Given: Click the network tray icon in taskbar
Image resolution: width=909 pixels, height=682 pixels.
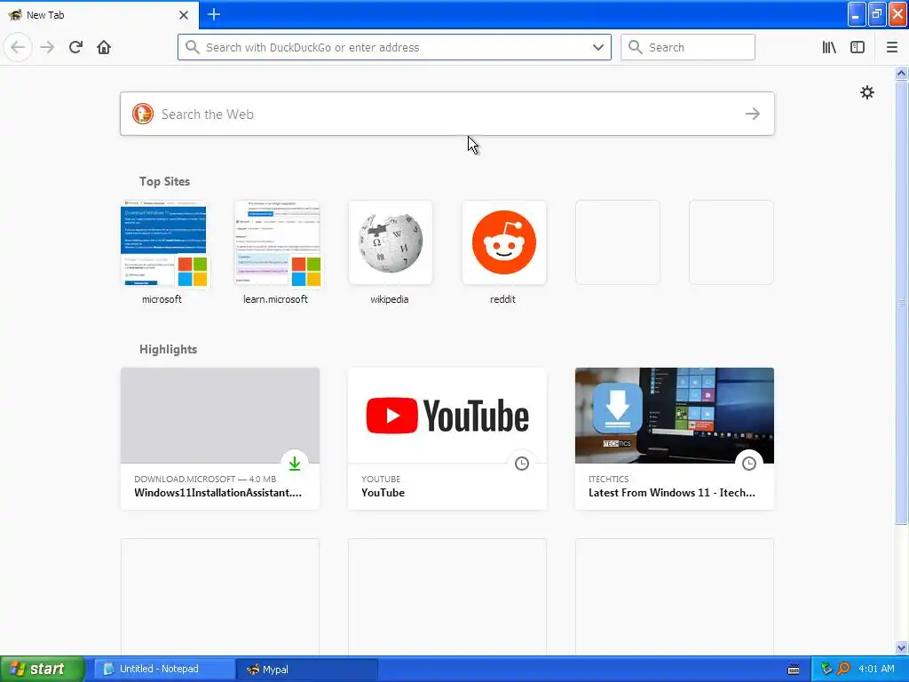Looking at the screenshot, I should click(826, 669).
